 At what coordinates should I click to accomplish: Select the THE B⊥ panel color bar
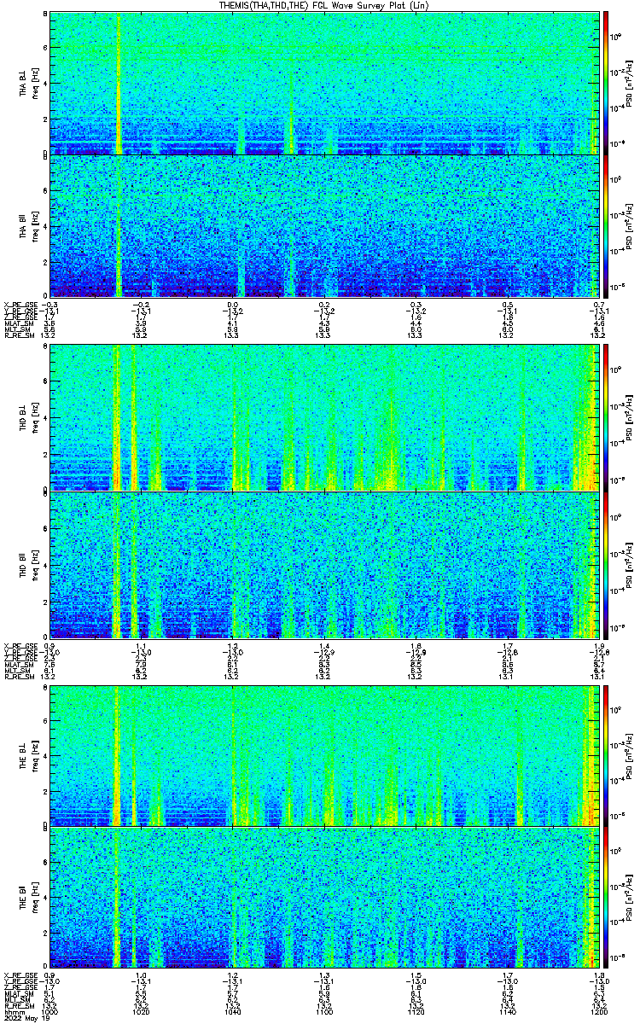(606, 755)
